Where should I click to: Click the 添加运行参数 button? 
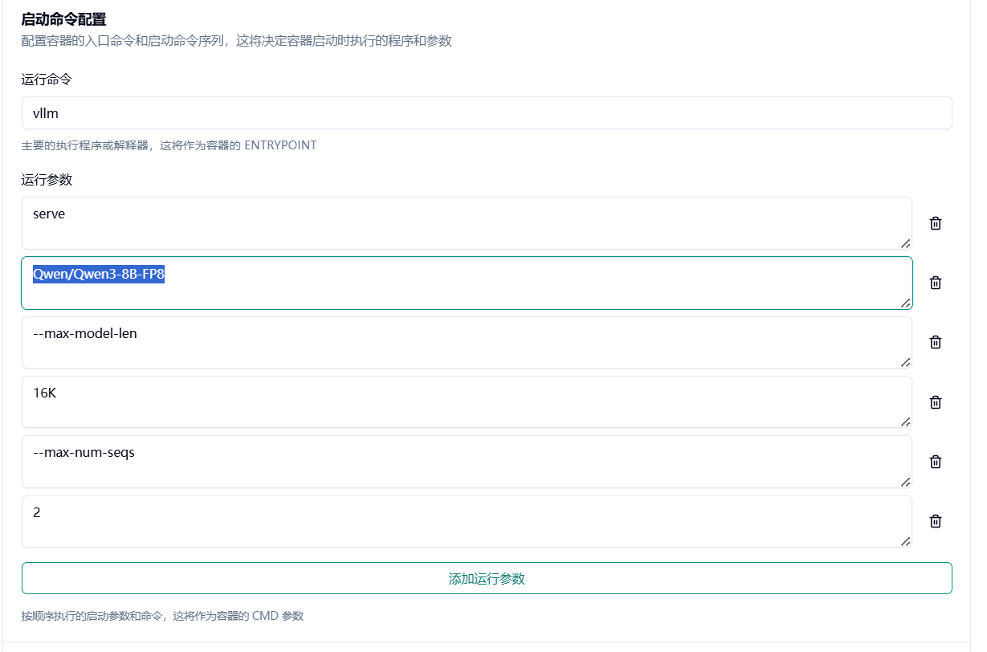(x=487, y=578)
